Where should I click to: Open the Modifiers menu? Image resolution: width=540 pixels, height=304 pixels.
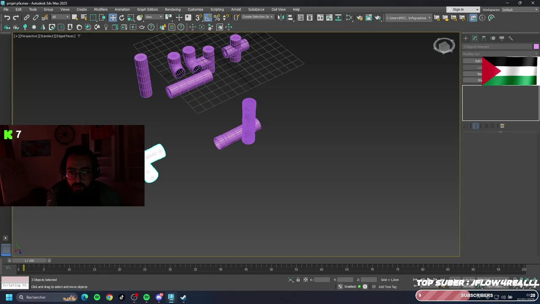101,9
